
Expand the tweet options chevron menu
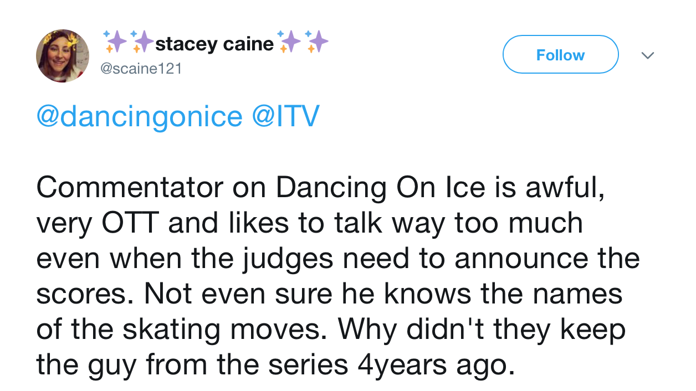click(647, 55)
